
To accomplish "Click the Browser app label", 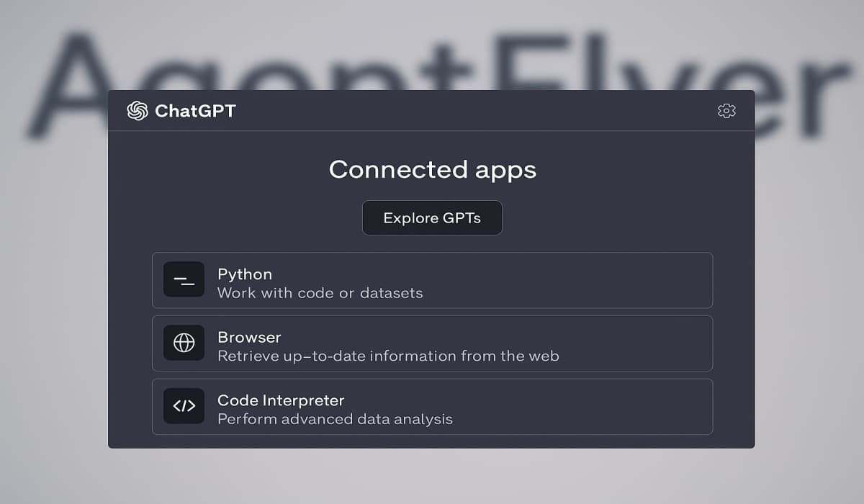I will coord(249,337).
